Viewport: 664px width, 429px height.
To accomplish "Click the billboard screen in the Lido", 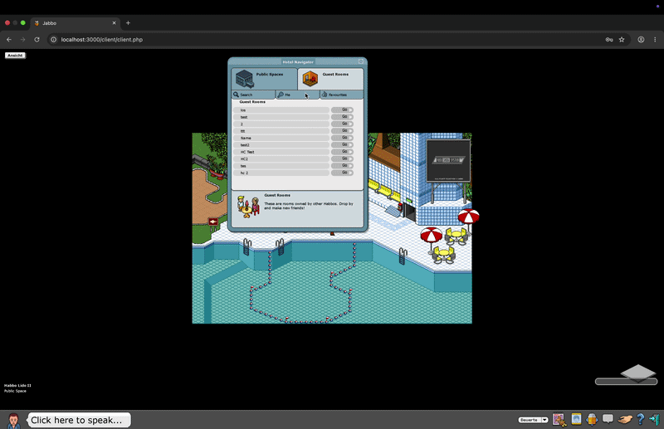I will pyautogui.click(x=448, y=160).
